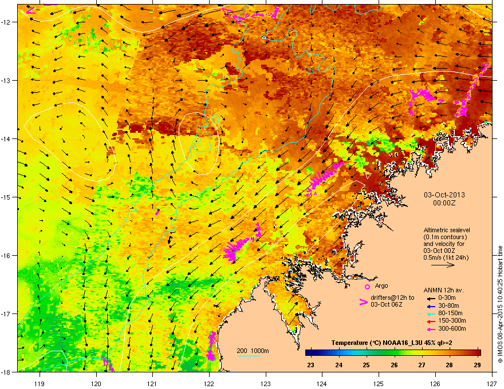The height and width of the screenshot is (389, 504).
Task: Click the '23' temperature scale value
Action: [x=310, y=365]
